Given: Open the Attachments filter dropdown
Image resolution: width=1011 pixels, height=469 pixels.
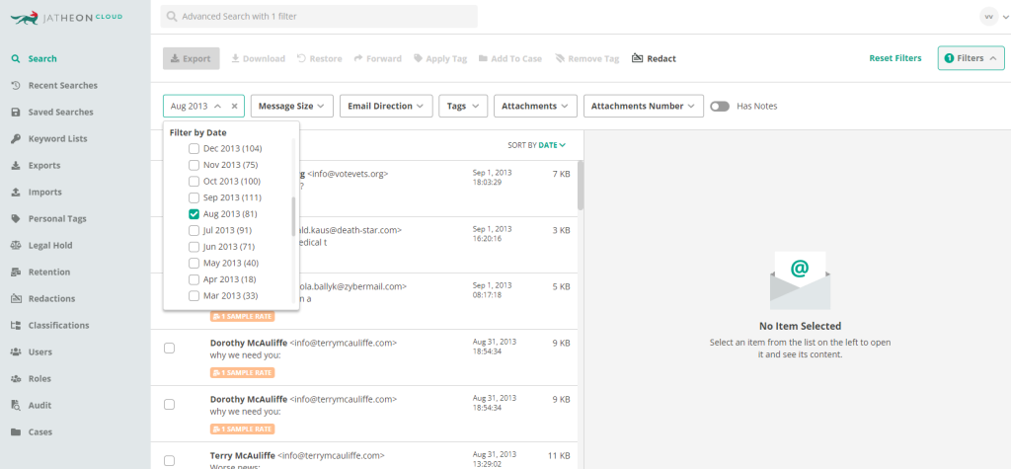Looking at the screenshot, I should click(x=535, y=106).
